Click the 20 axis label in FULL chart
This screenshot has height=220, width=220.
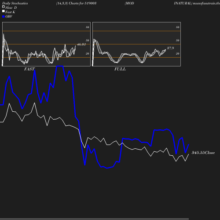pyautogui.click(x=178, y=54)
